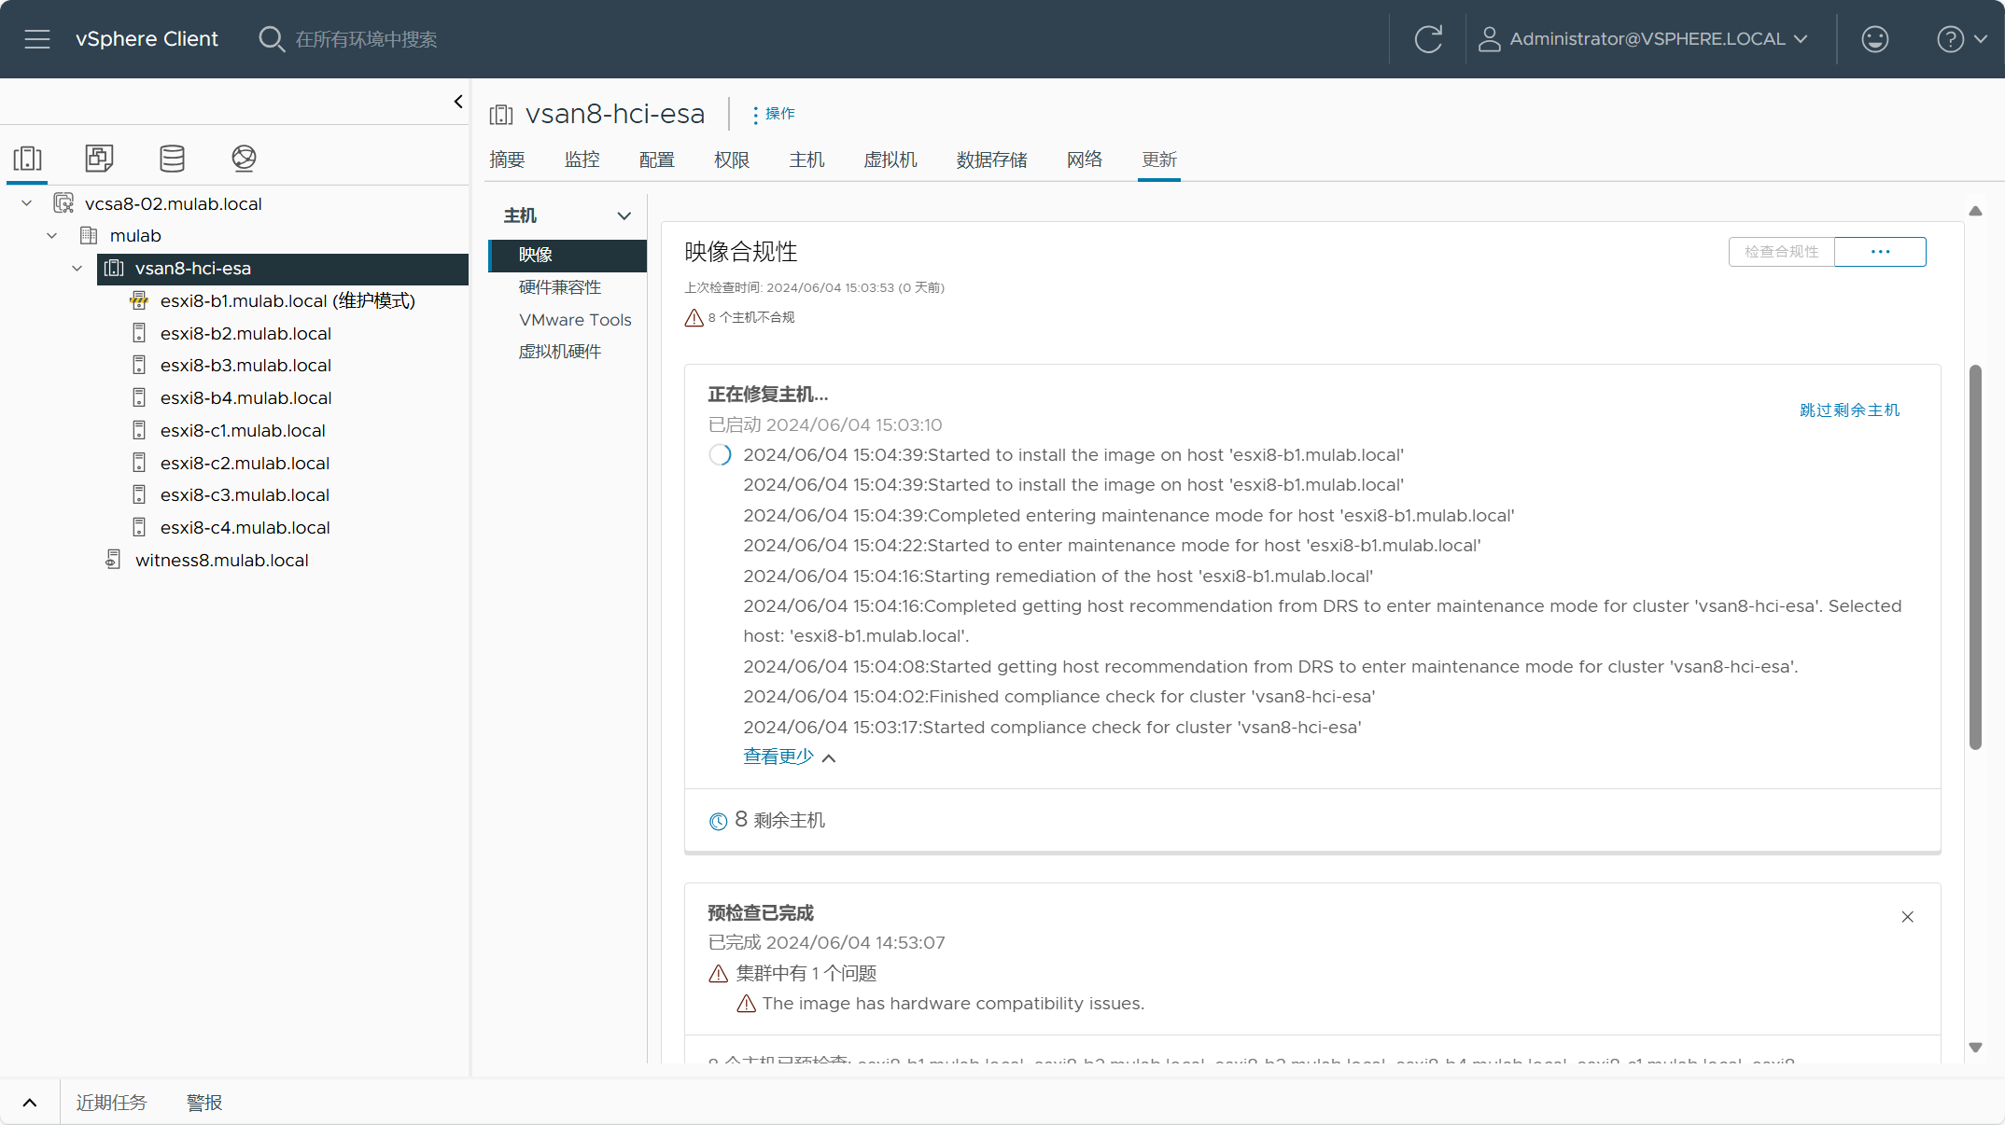Click host icon beside esxi8-c4.mulab.local
This screenshot has width=2005, height=1125.
tap(139, 527)
